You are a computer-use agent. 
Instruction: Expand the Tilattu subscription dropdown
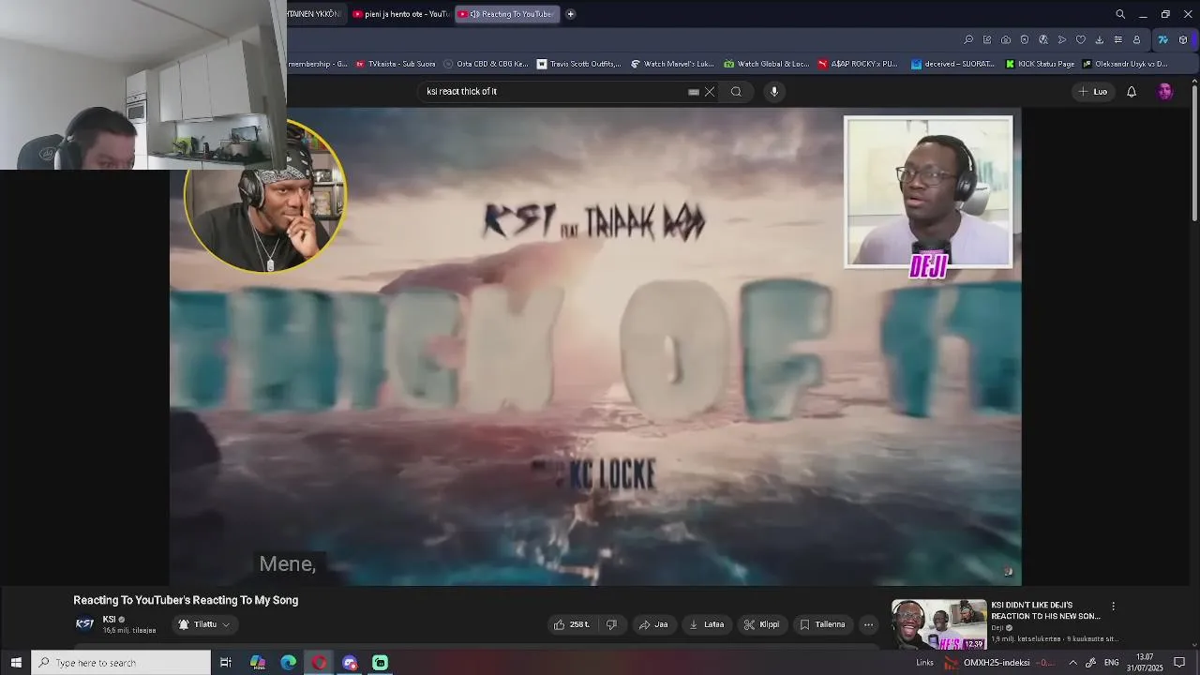pos(204,624)
